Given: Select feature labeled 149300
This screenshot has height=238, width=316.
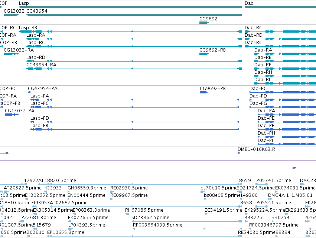Looking at the screenshot, I should point(249,195).
